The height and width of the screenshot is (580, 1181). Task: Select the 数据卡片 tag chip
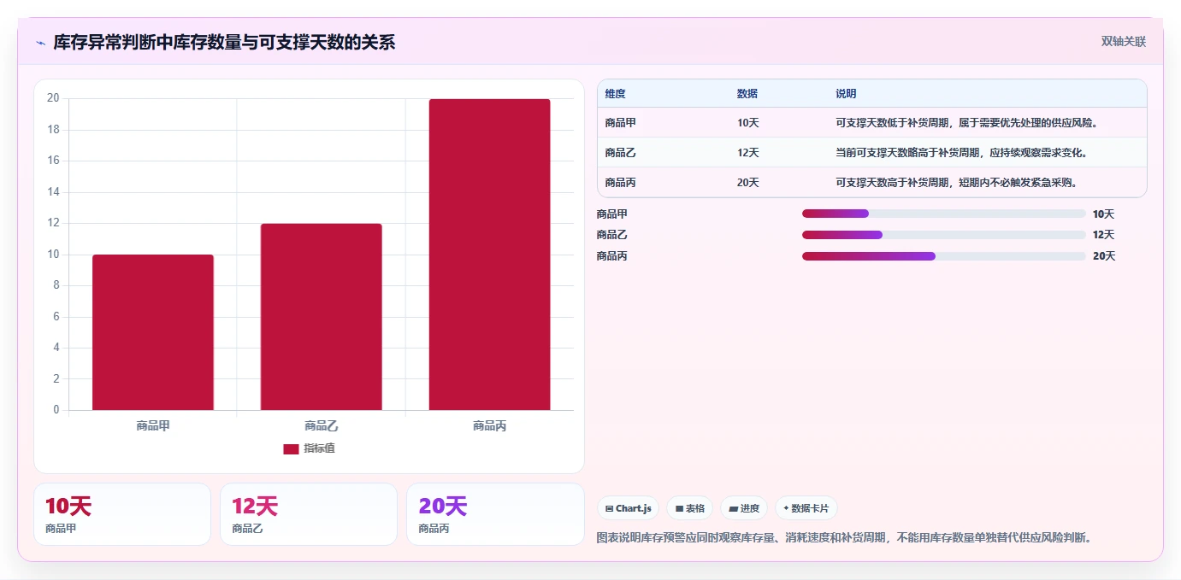click(806, 508)
